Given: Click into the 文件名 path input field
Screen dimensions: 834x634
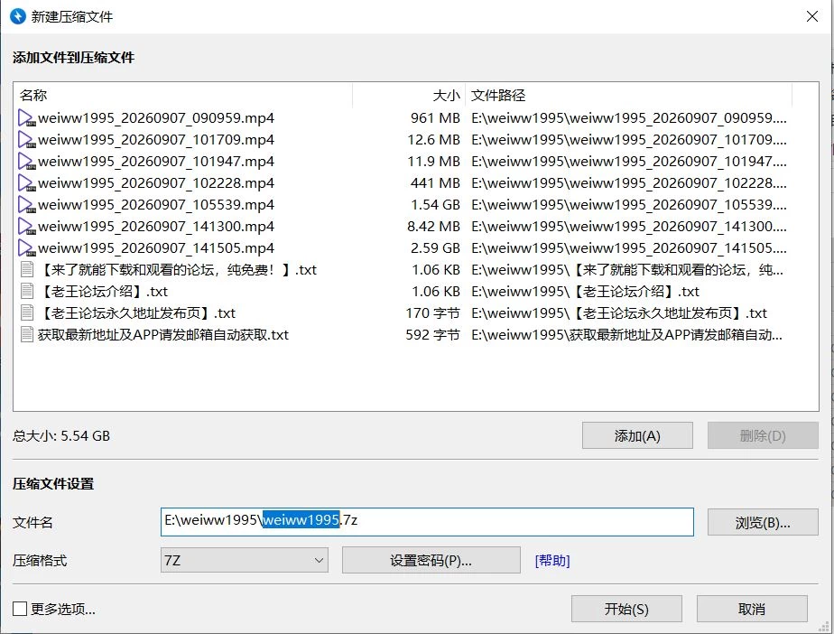Looking at the screenshot, I should pos(427,522).
